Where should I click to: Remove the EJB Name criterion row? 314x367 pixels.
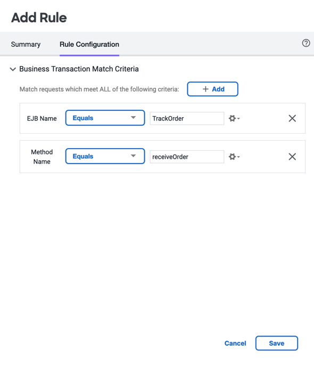292,118
